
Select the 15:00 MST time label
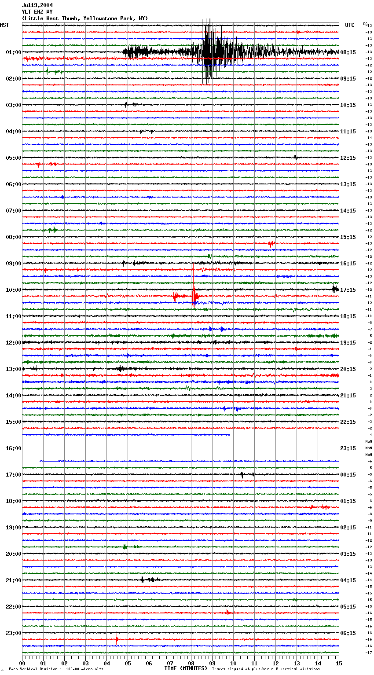[14, 422]
